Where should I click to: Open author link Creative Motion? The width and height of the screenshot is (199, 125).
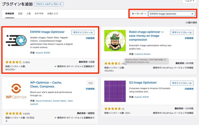click(x=143, y=54)
